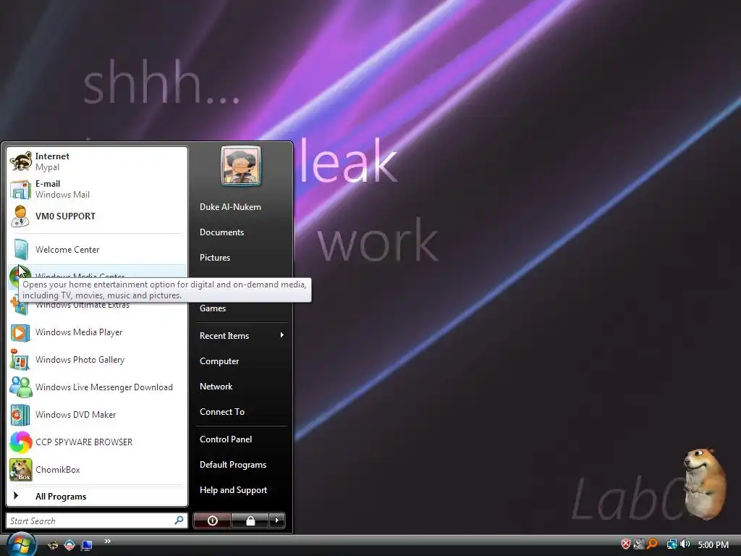
Task: Click the user account picture
Action: pos(241,166)
